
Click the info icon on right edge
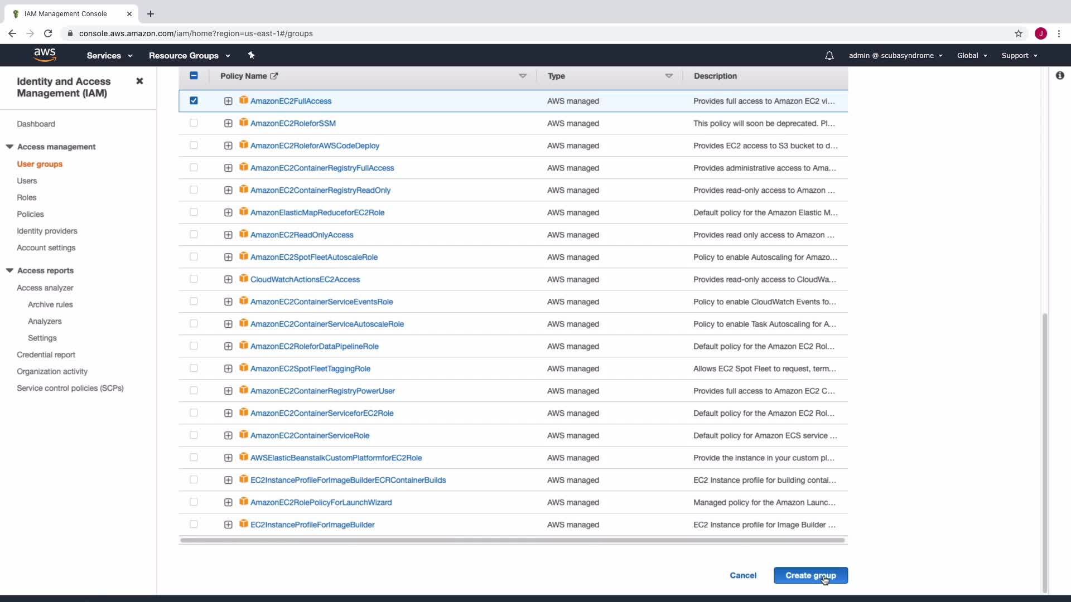pos(1060,75)
